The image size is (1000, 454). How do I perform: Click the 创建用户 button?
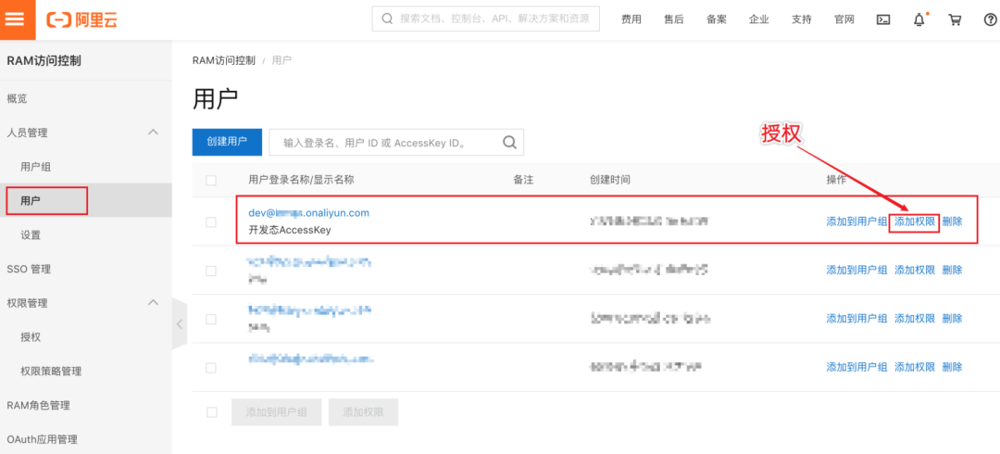point(227,142)
